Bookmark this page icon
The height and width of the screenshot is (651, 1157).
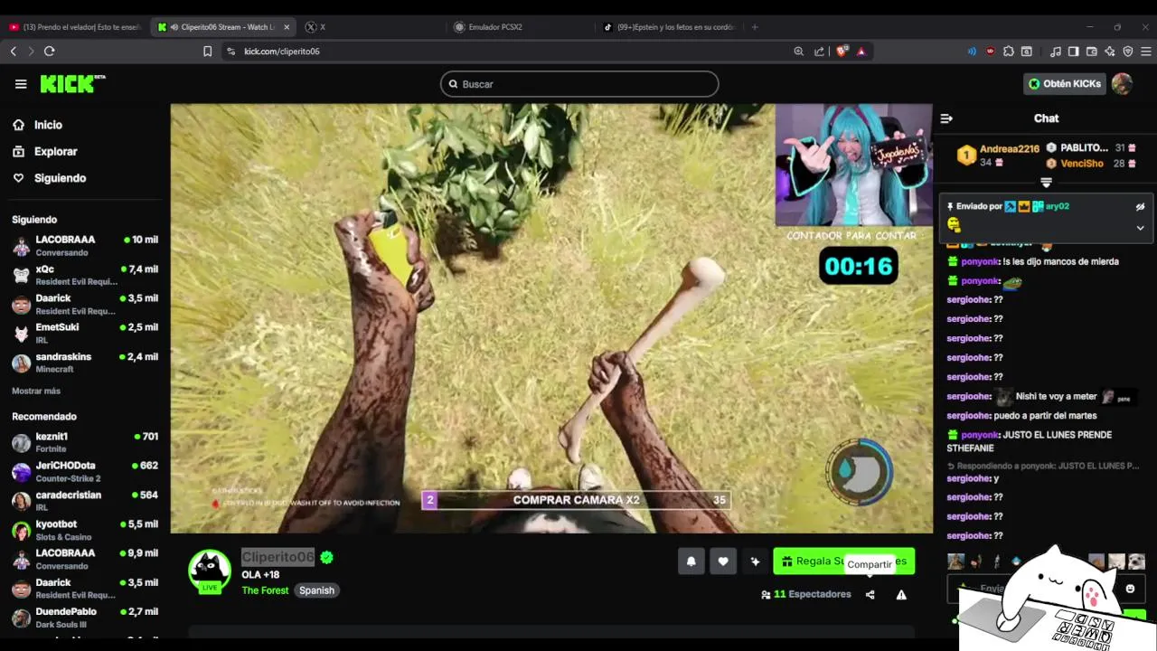(207, 52)
